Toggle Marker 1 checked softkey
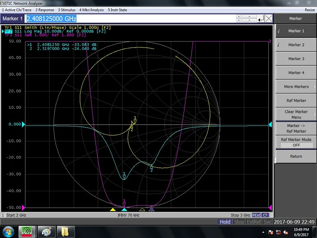The width and height of the screenshot is (317, 238). point(296,31)
